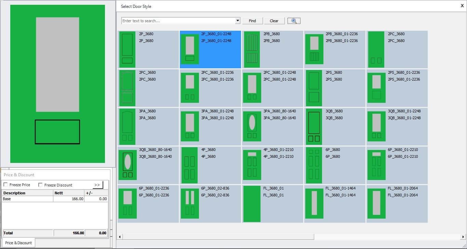The image size is (467, 249).
Task: Select the 2PB_3680 door style thumbnail
Action: click(x=252, y=49)
